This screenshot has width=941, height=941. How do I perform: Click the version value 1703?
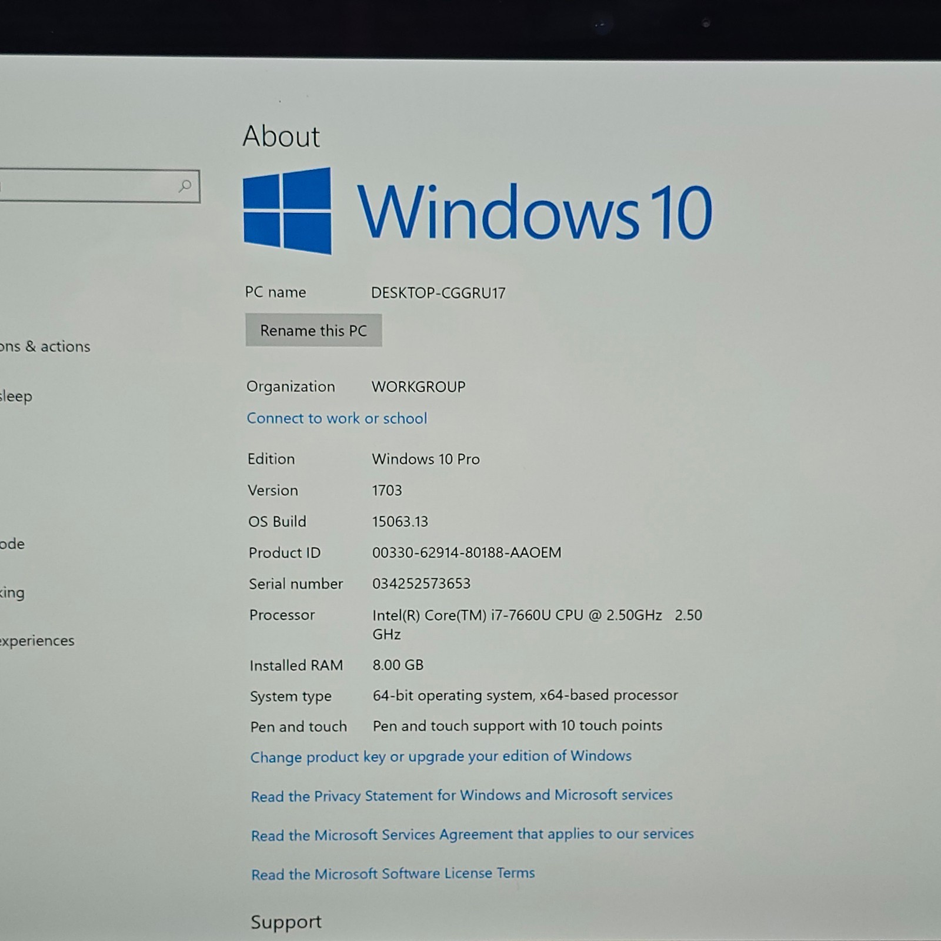pos(387,490)
